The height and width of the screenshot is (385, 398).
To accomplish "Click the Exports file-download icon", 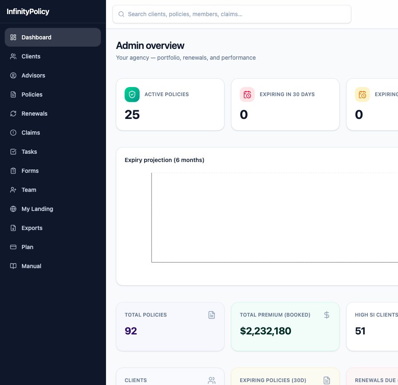I will click(x=13, y=228).
